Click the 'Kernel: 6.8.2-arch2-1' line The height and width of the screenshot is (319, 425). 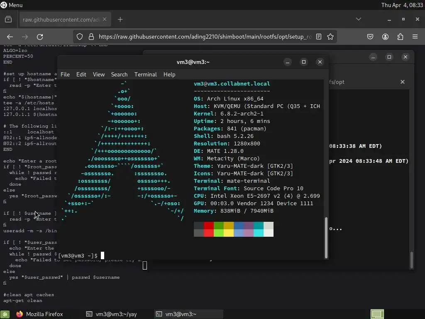229,114
